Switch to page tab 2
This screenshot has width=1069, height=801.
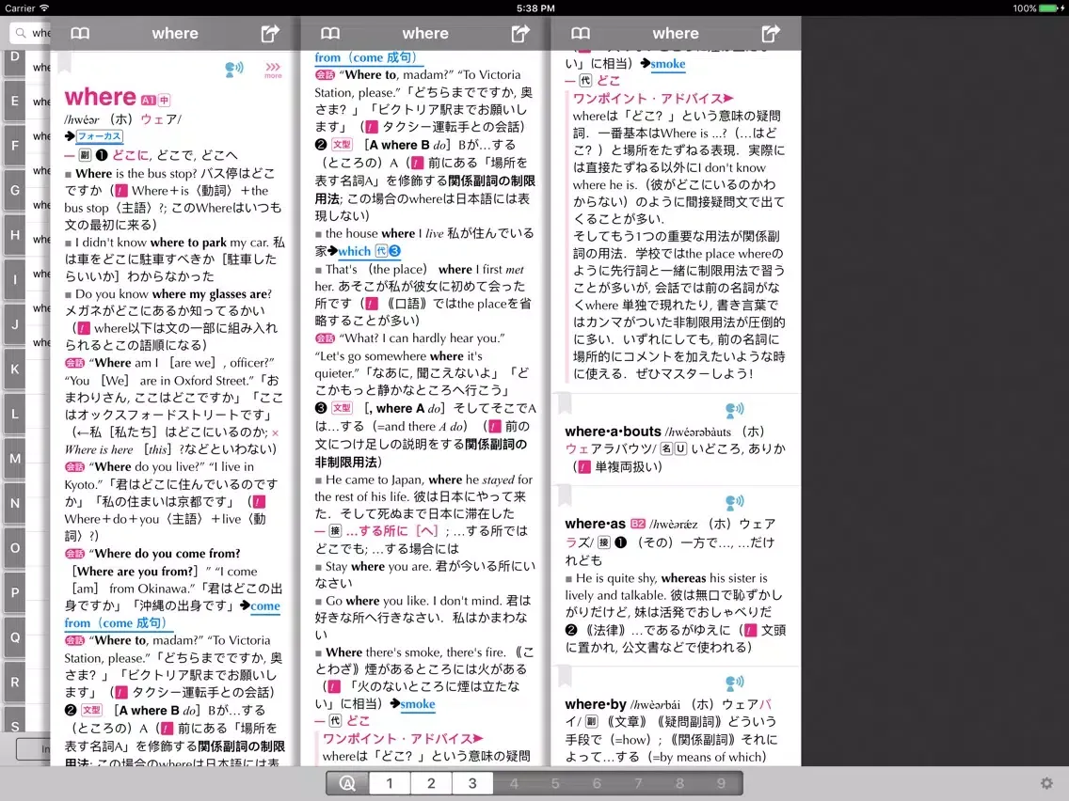click(431, 783)
